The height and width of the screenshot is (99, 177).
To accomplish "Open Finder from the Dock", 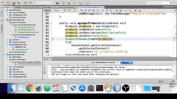I will pos(12,88).
